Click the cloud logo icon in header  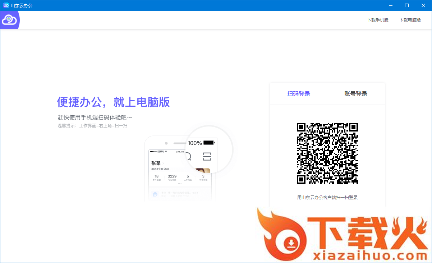pyautogui.click(x=9, y=20)
